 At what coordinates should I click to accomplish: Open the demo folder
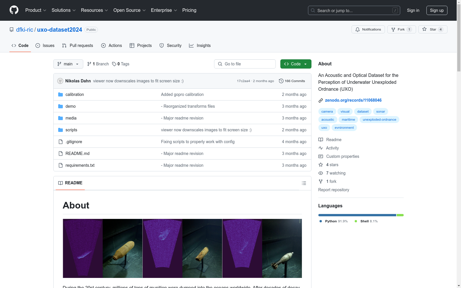71,106
